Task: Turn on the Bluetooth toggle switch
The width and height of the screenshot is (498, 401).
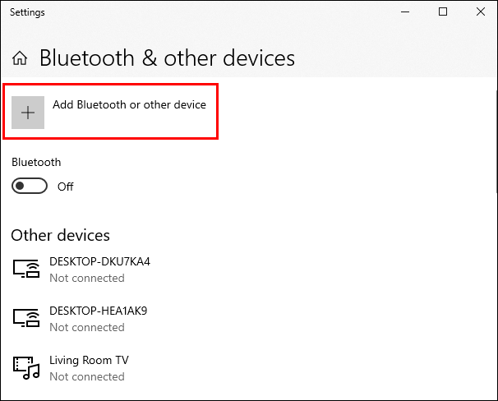Action: 29,187
